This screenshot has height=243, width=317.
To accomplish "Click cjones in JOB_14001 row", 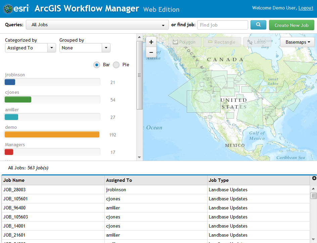I will pyautogui.click(x=113, y=226).
